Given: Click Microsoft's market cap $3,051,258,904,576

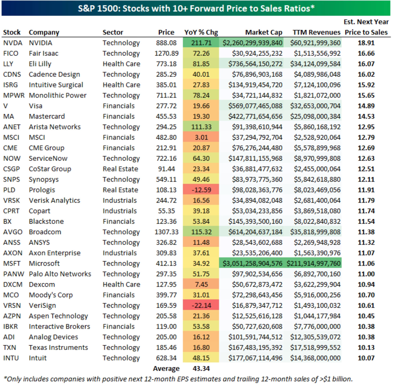Looking at the screenshot, I should [x=253, y=263].
